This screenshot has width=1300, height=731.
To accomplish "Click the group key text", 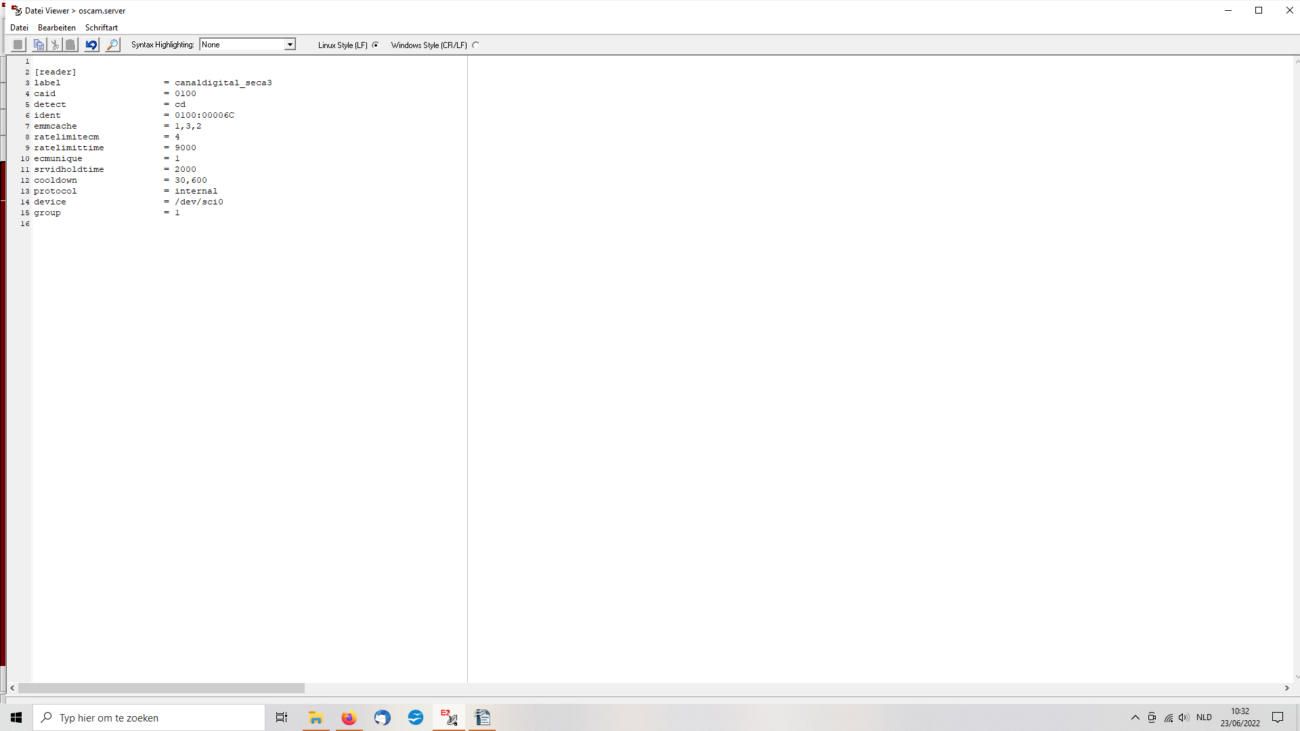I will [47, 213].
